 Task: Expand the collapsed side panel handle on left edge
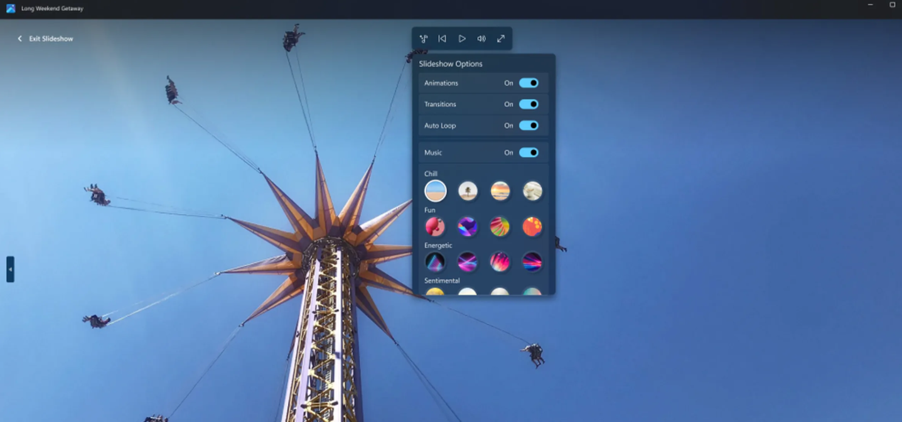pyautogui.click(x=10, y=269)
